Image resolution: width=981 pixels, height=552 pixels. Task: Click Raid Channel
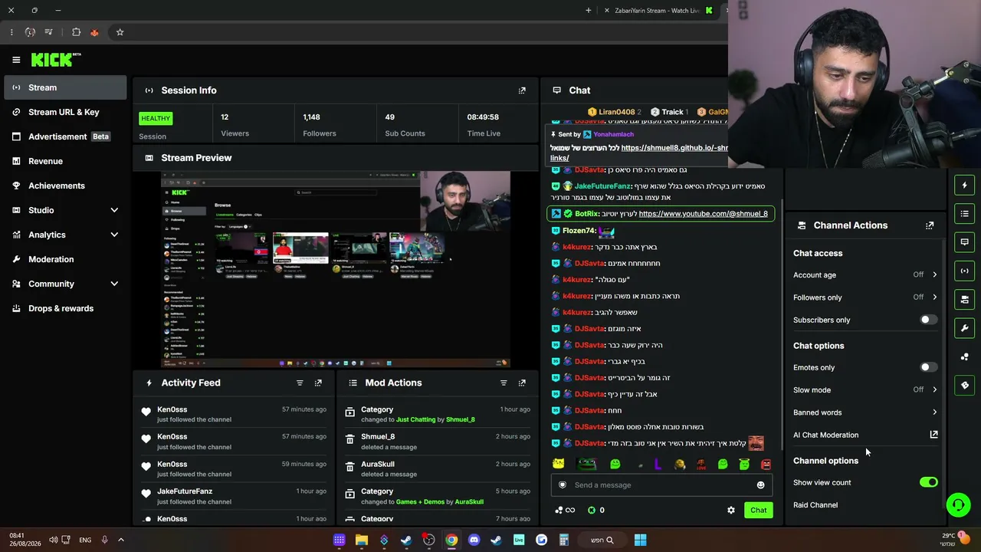815,505
